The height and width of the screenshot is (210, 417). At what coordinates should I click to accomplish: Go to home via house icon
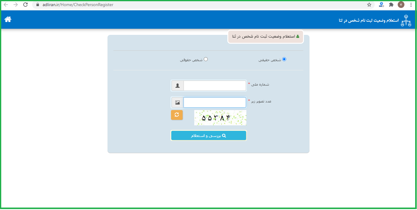(8, 19)
